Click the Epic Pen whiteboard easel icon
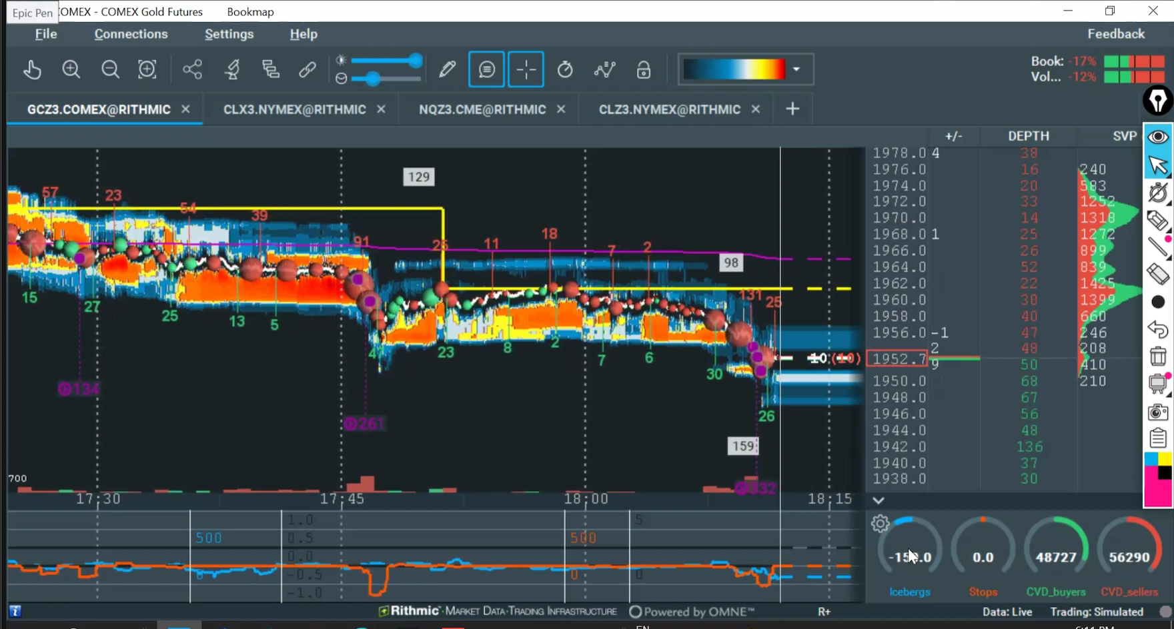Screen dimensions: 1174x629 coord(1158,384)
